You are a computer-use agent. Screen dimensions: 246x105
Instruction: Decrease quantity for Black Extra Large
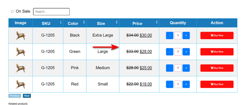click(x=170, y=35)
